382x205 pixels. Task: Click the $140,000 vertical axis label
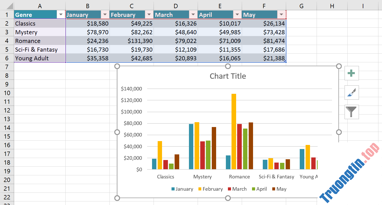tap(132, 89)
